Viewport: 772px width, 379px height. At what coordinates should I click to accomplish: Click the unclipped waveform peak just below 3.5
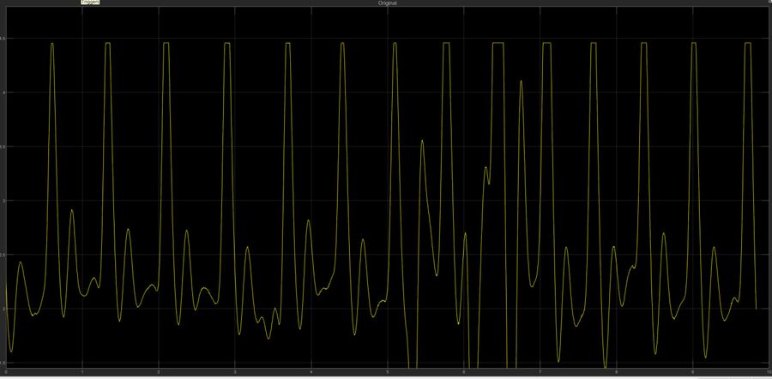[x=422, y=141]
